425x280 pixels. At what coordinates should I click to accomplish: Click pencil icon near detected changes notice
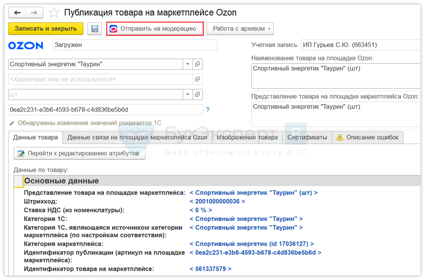(12, 123)
